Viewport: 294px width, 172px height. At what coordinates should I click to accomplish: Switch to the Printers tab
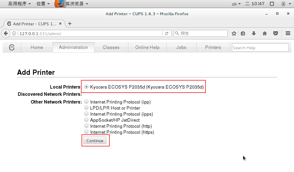(x=213, y=47)
